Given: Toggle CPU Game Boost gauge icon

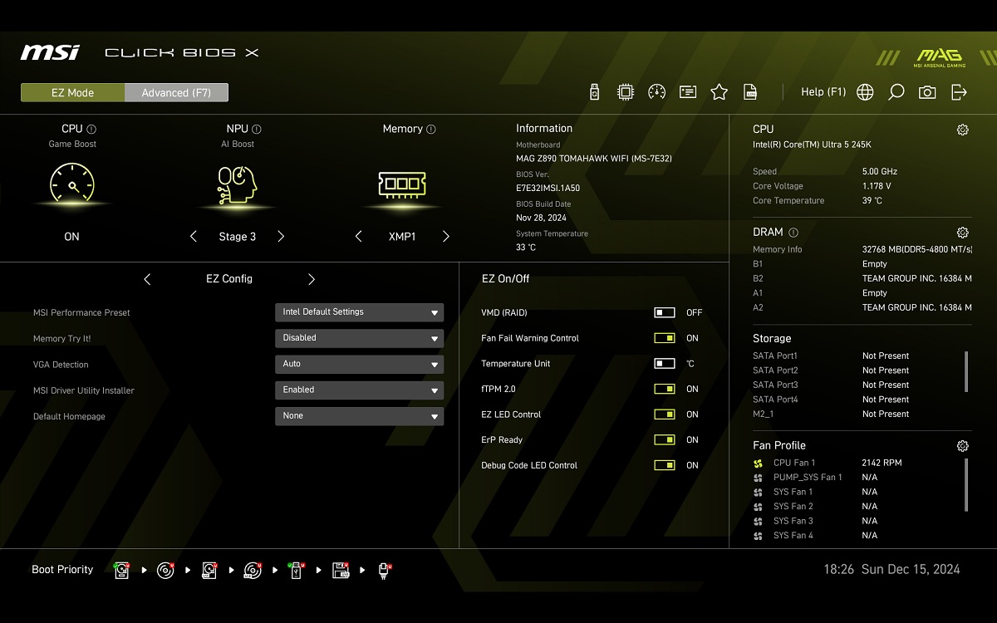Looking at the screenshot, I should [72, 184].
